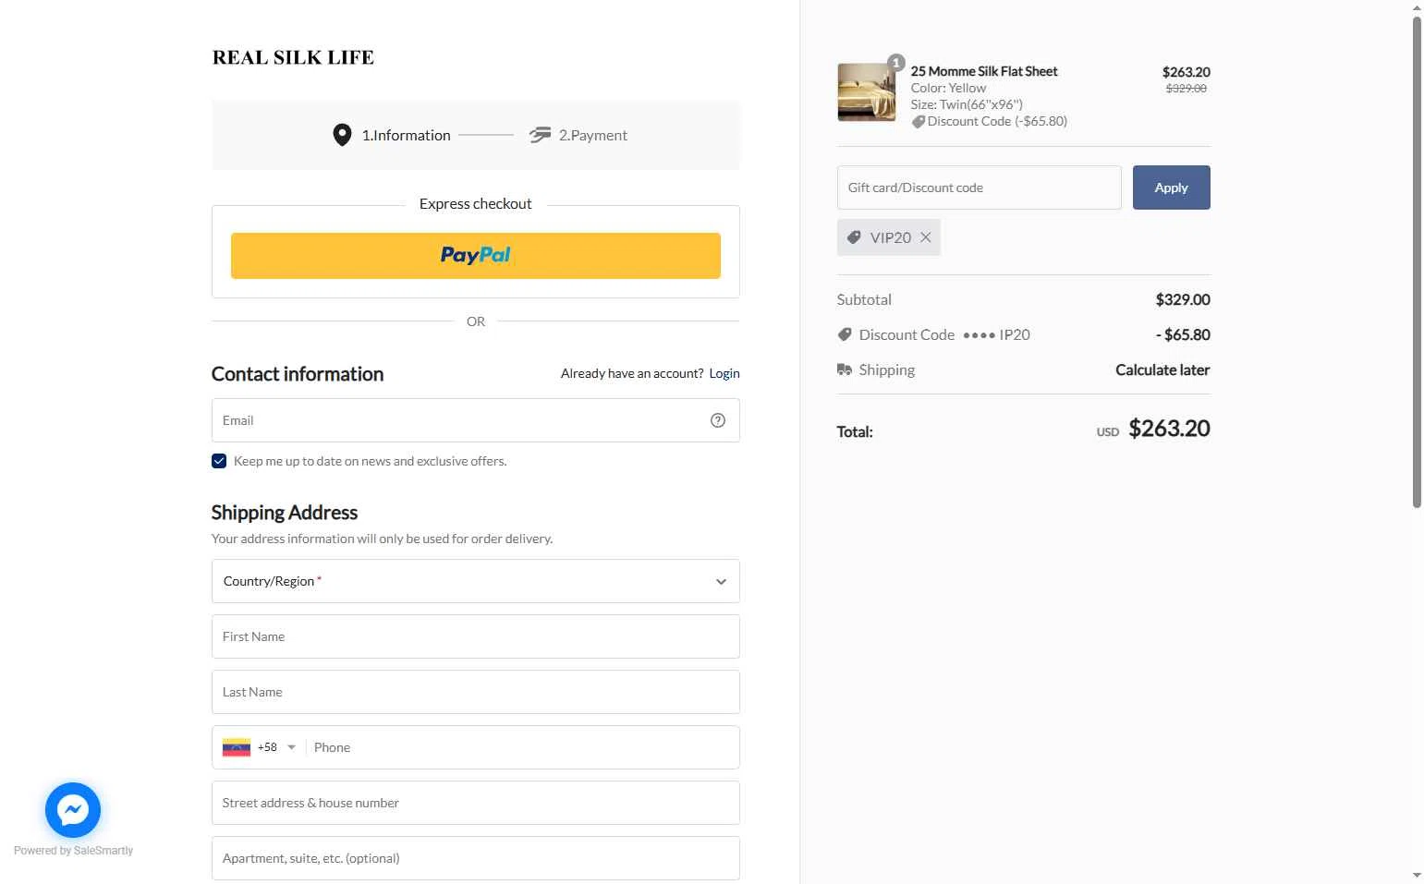Click the payment hand icon beside 2.Payment

coord(540,135)
